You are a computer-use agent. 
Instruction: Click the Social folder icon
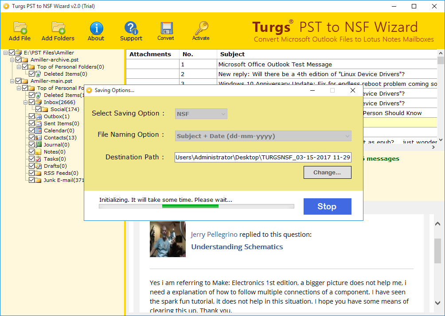click(45, 109)
